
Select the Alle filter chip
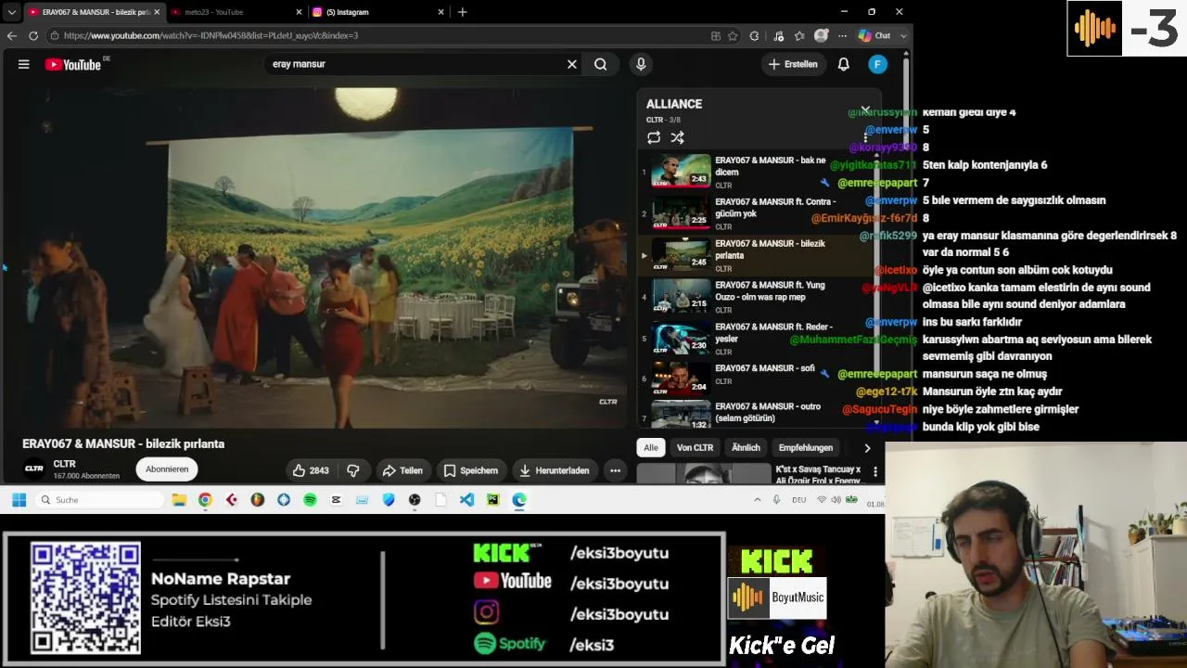(x=651, y=448)
